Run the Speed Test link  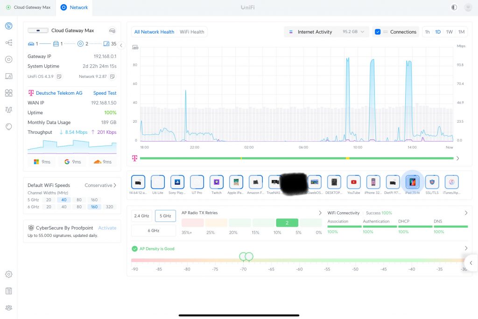pyautogui.click(x=105, y=93)
